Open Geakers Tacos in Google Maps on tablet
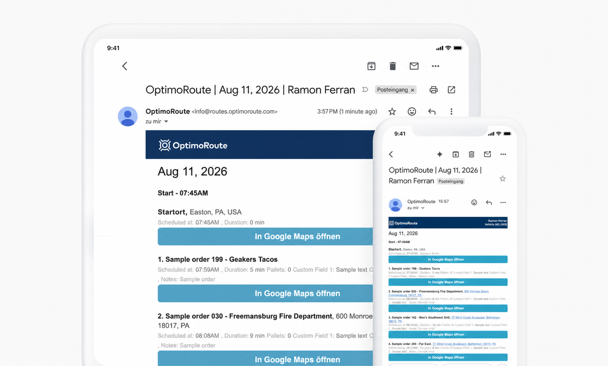 (x=265, y=293)
